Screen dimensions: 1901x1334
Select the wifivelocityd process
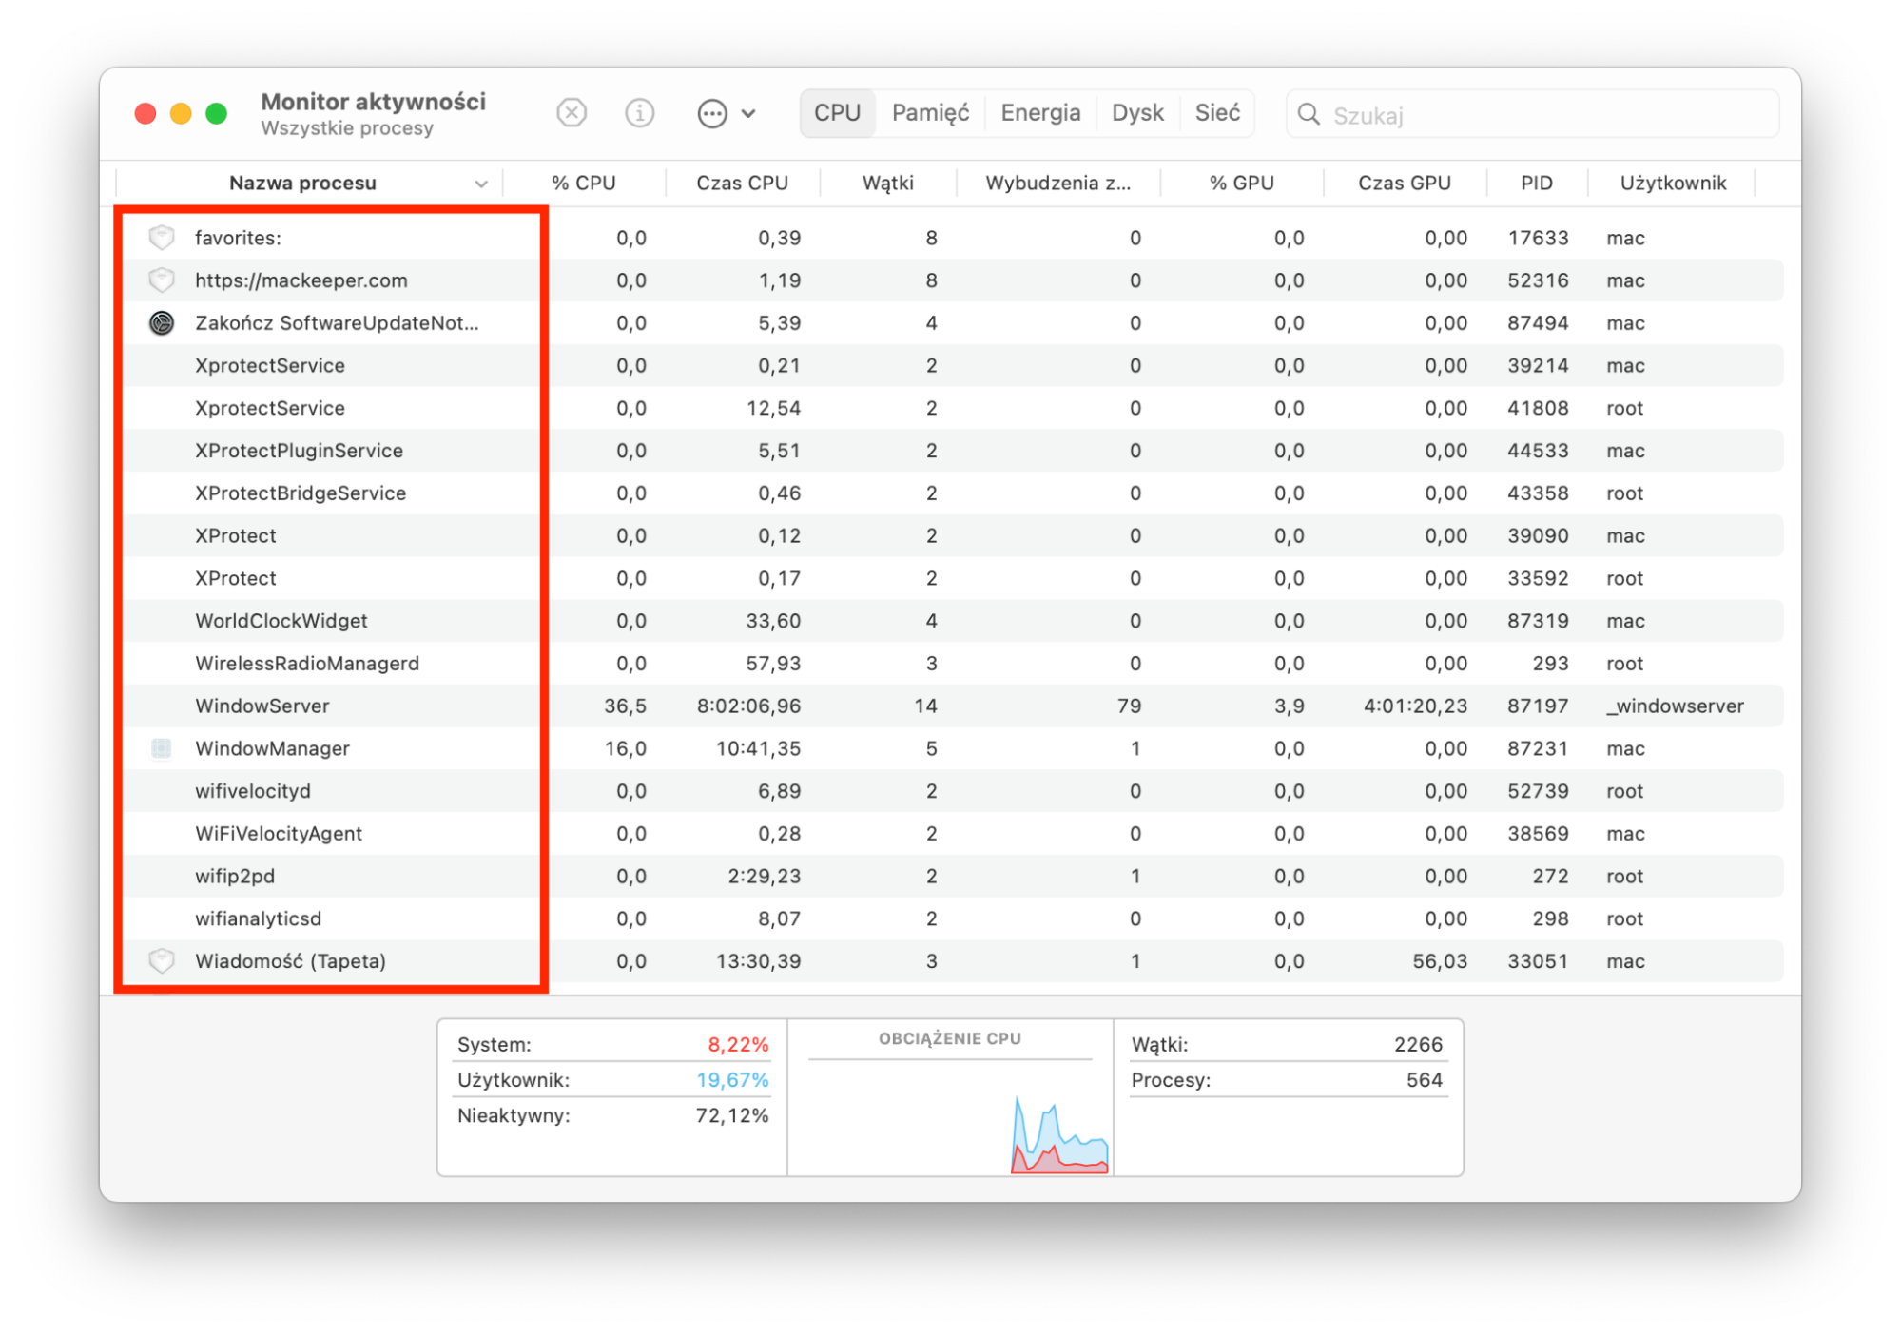[x=951, y=791]
